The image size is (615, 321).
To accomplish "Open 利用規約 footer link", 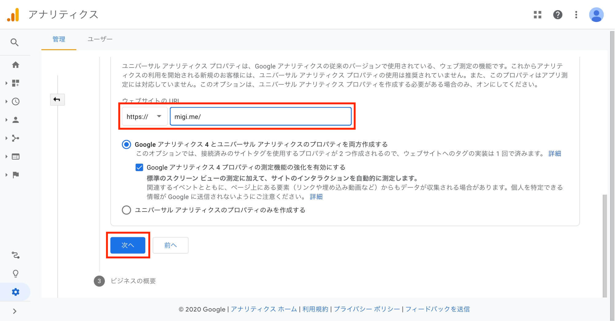I will (315, 309).
